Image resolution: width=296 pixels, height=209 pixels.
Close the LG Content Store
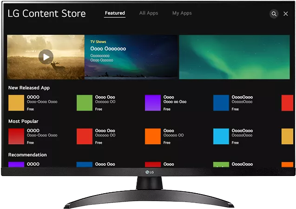pos(286,13)
